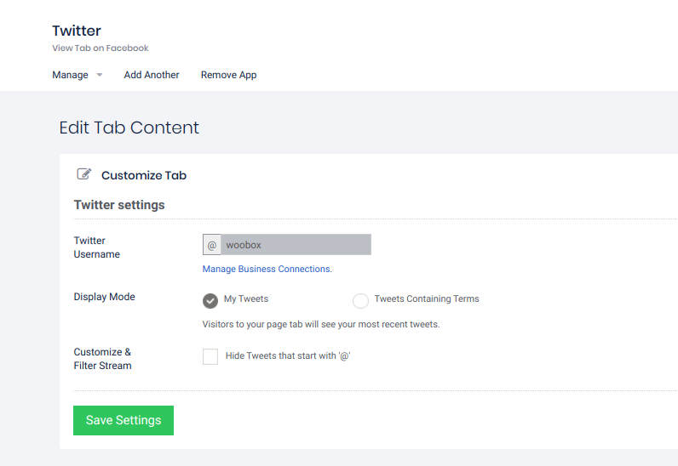The width and height of the screenshot is (678, 466).
Task: Select Remove App in the top menu
Action: (228, 75)
